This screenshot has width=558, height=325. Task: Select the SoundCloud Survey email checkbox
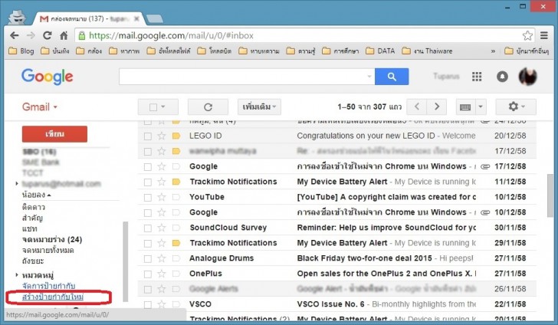click(x=148, y=228)
